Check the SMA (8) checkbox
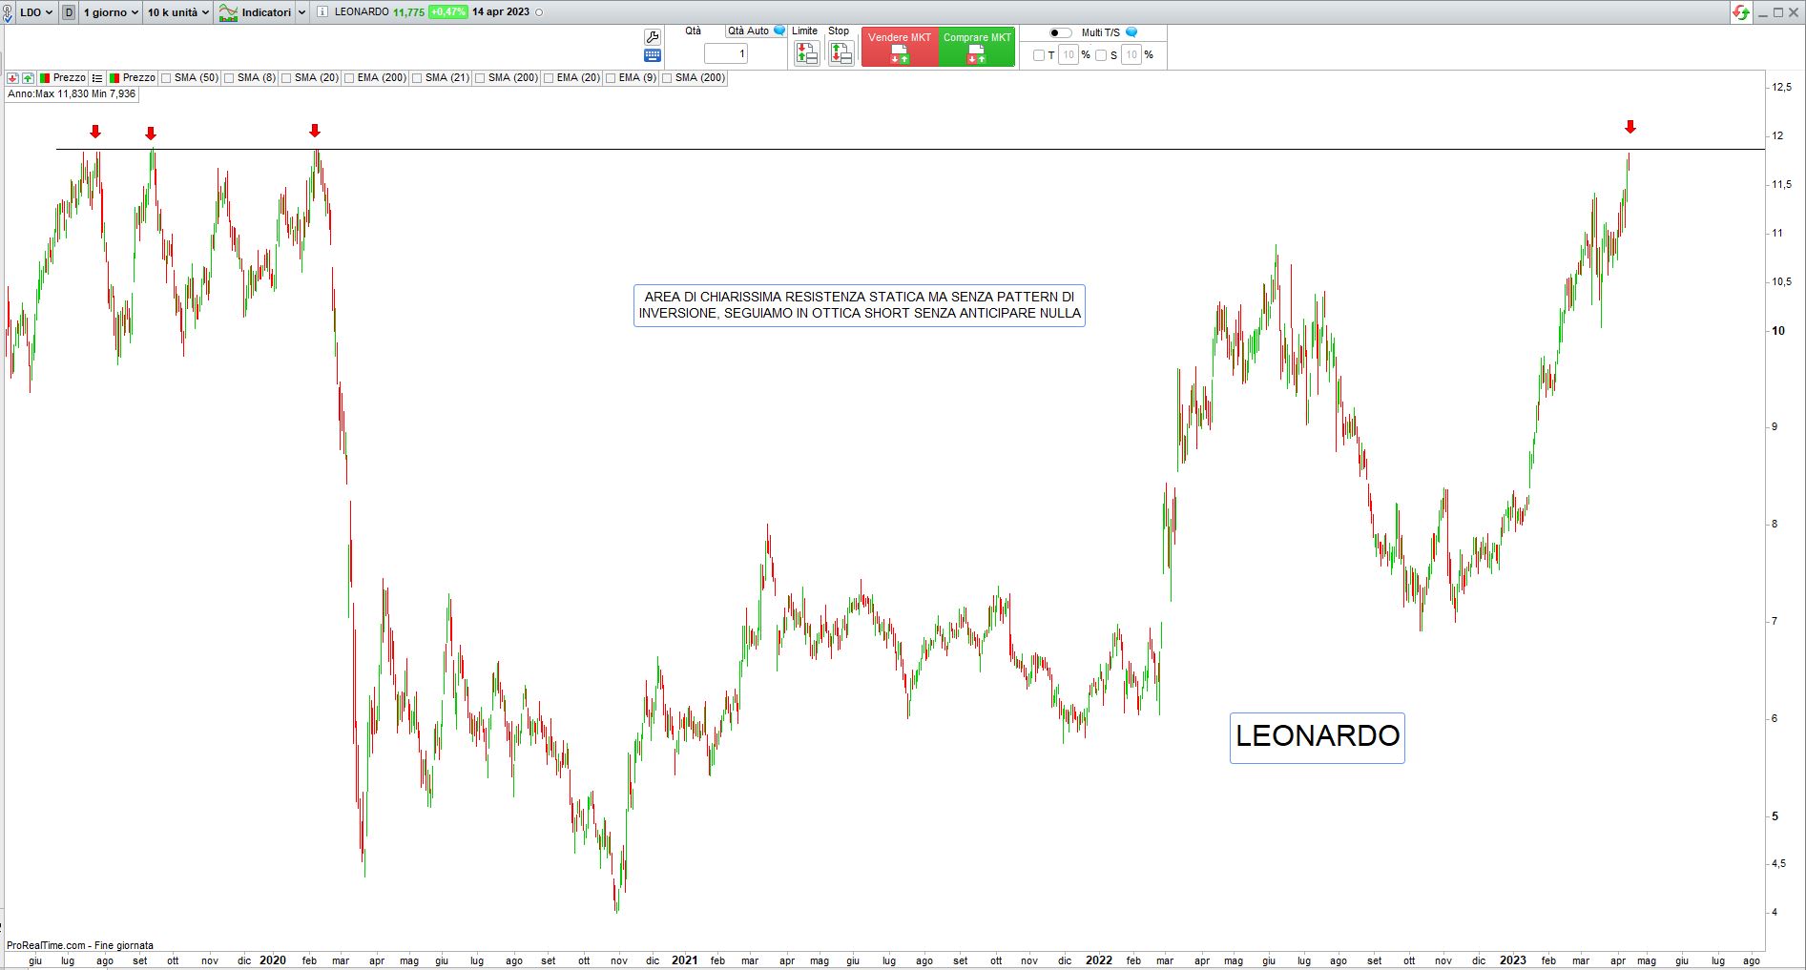The width and height of the screenshot is (1806, 970). (x=229, y=78)
